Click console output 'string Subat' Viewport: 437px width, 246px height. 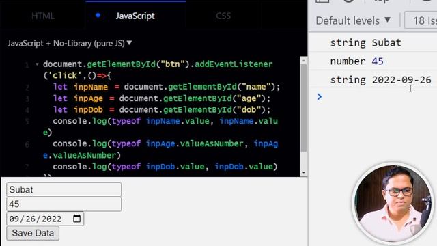coord(366,42)
